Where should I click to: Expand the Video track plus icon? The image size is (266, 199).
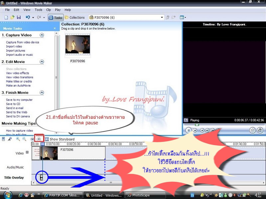(27, 152)
